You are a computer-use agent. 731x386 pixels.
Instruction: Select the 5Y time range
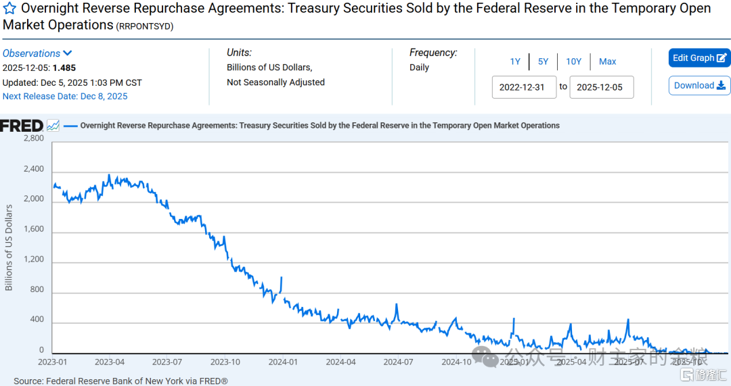coord(544,62)
